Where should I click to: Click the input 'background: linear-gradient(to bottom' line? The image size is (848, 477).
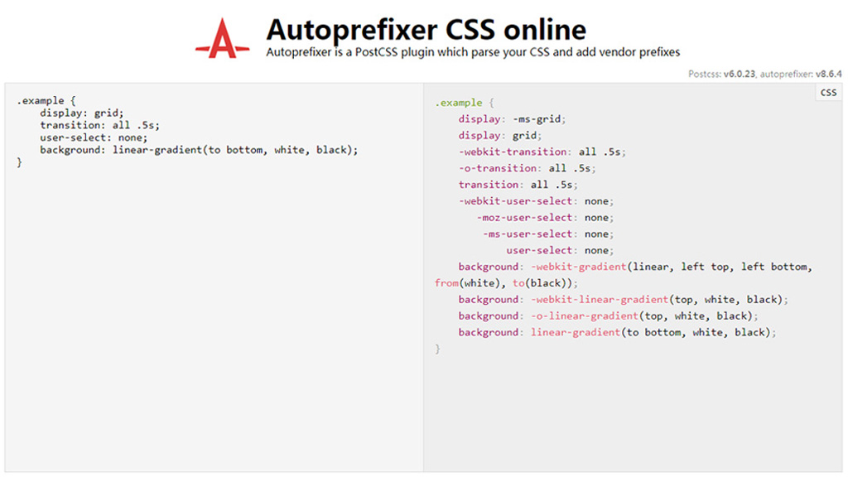pos(199,150)
